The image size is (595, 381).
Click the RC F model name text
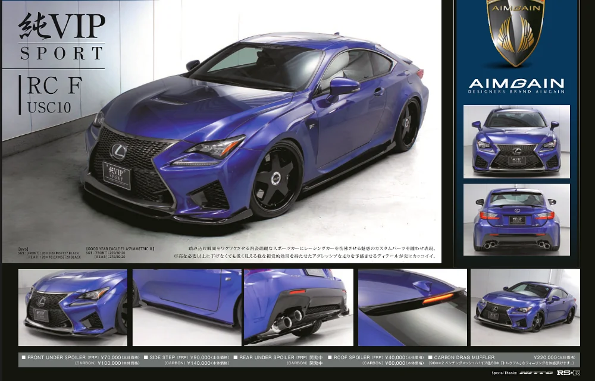pos(54,85)
